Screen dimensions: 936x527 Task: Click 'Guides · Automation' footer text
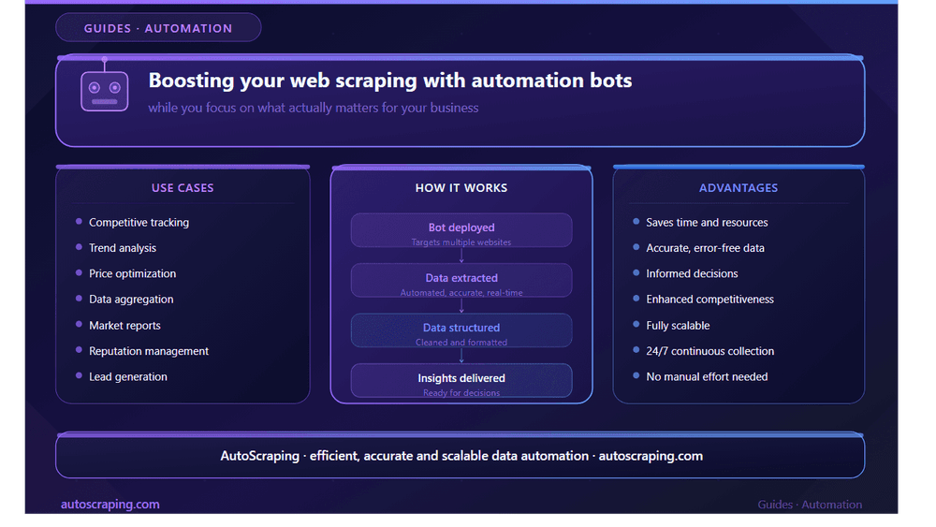pos(810,505)
